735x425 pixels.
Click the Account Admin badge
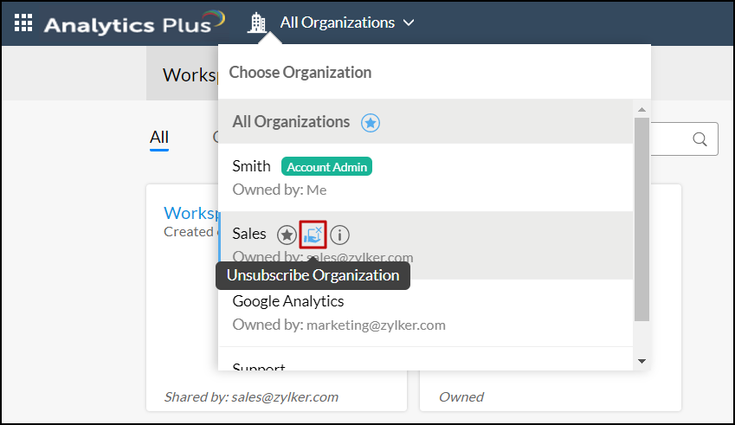click(326, 167)
